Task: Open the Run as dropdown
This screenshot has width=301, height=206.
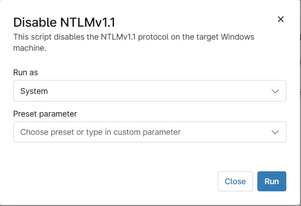Action: tap(150, 91)
